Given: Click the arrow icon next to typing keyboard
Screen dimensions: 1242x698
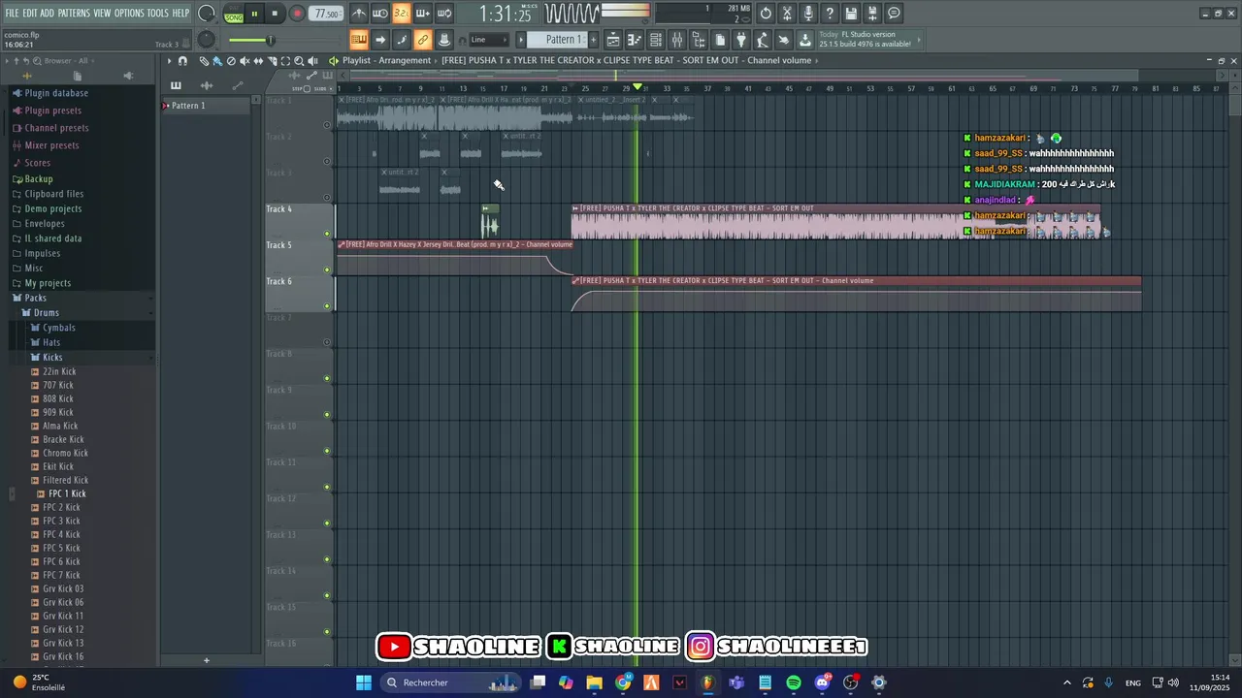Looking at the screenshot, I should pyautogui.click(x=380, y=40).
